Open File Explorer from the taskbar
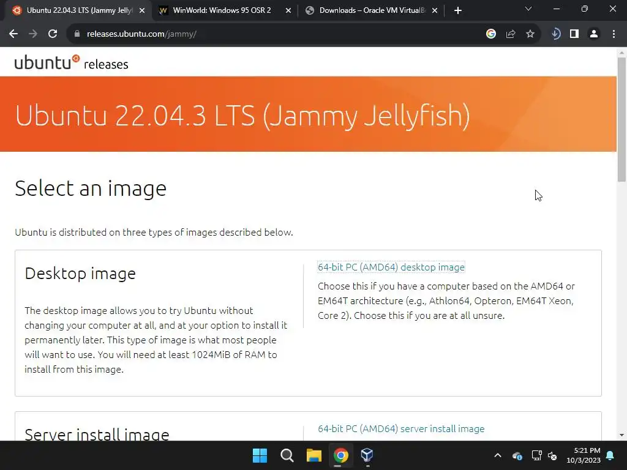 (x=314, y=455)
